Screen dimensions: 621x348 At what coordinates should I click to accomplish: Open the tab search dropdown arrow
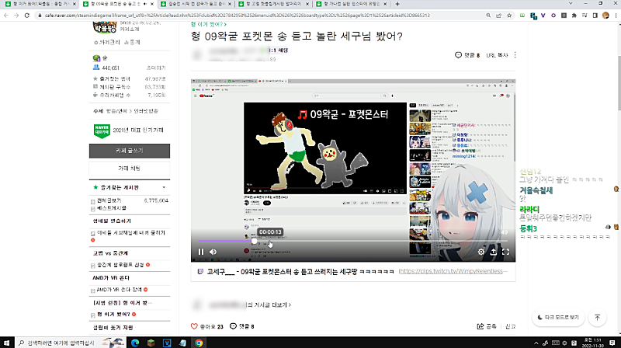coord(571,4)
